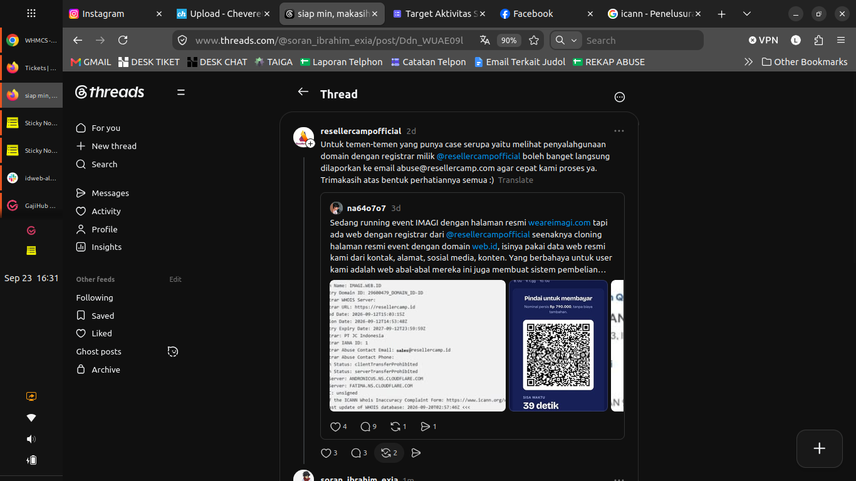Expand the hidden bookmarks chevron
This screenshot has width=856, height=481.
tap(748, 62)
